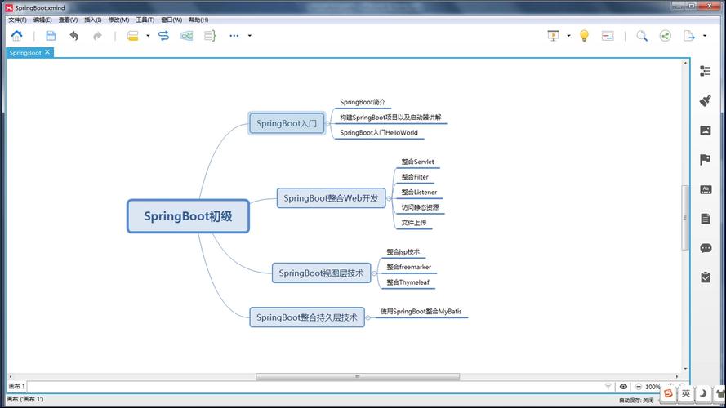Viewport: 726px width, 408px height.
Task: Redo the last undone action
Action: (x=97, y=36)
